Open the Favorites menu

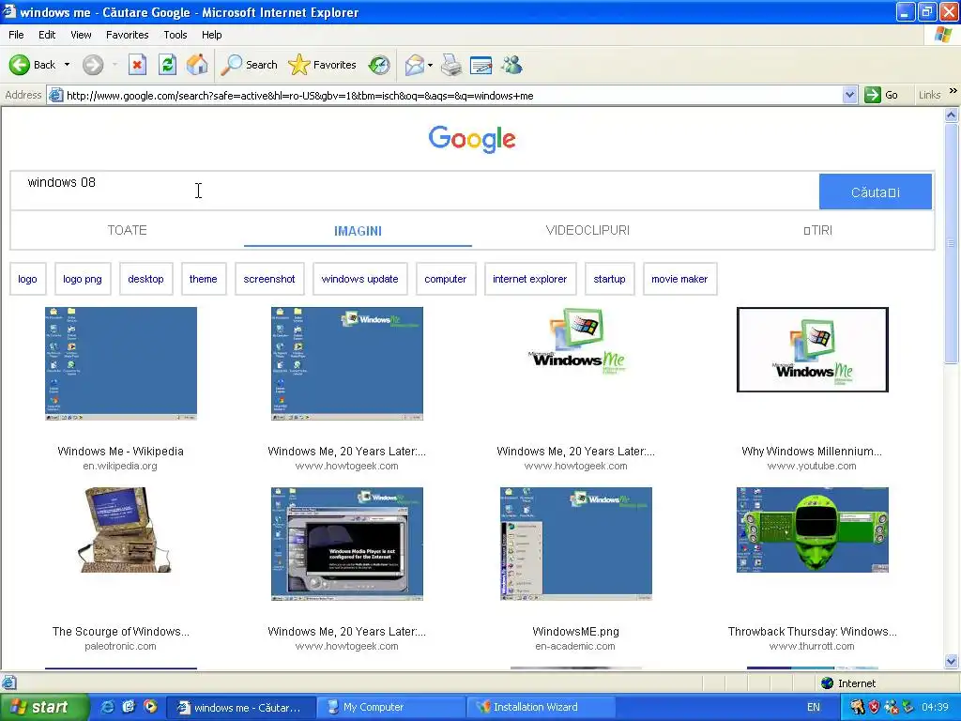pos(127,35)
